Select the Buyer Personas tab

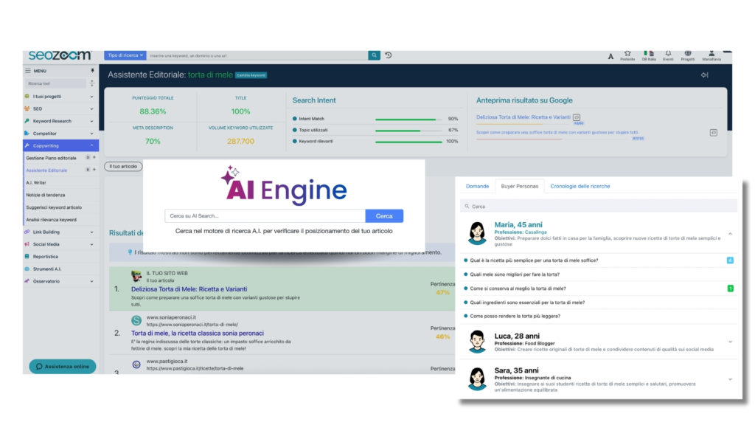tap(520, 186)
